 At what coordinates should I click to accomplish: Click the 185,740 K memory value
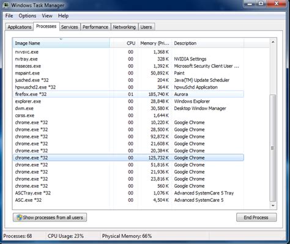[158, 94]
